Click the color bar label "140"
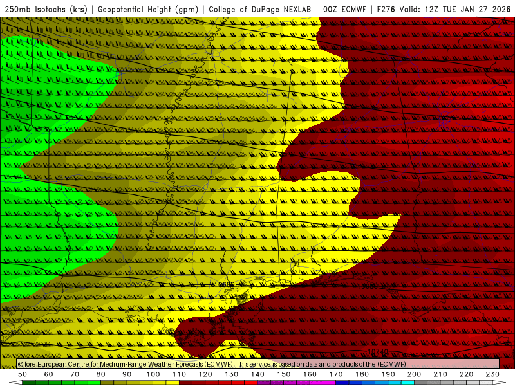The height and width of the screenshot is (386, 515). tap(257, 374)
